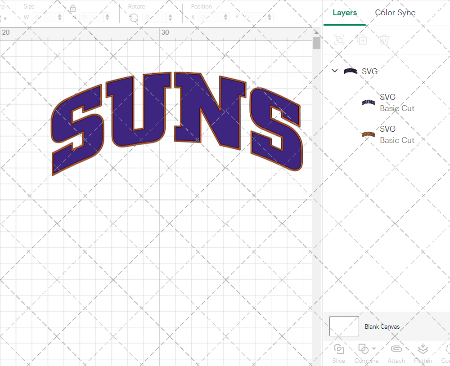Click the Rotate icon
The height and width of the screenshot is (366, 450).
click(134, 18)
